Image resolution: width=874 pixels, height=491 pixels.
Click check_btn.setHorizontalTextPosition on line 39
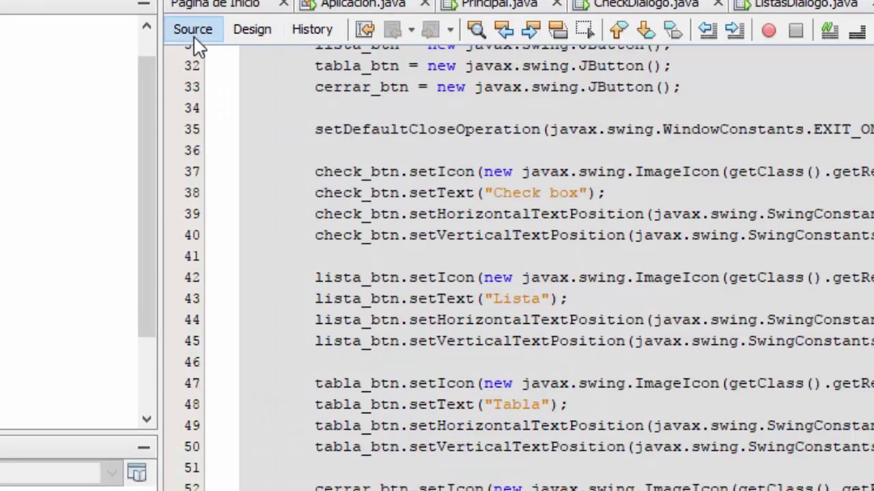pos(479,214)
